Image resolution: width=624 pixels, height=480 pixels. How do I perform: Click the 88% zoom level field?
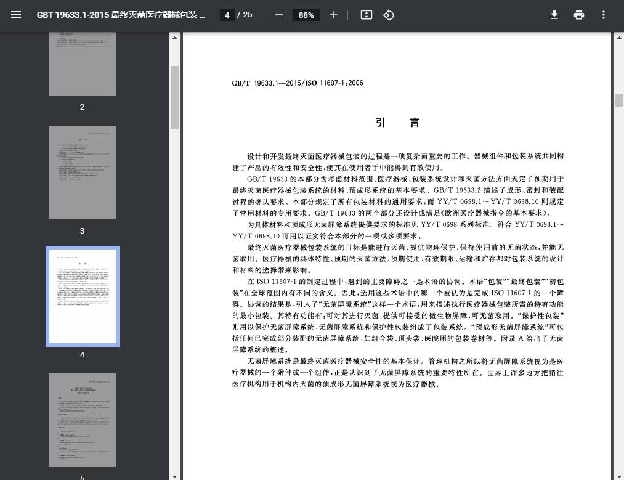coord(306,15)
